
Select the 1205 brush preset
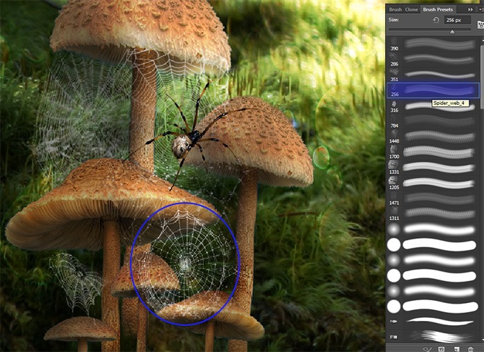click(433, 183)
